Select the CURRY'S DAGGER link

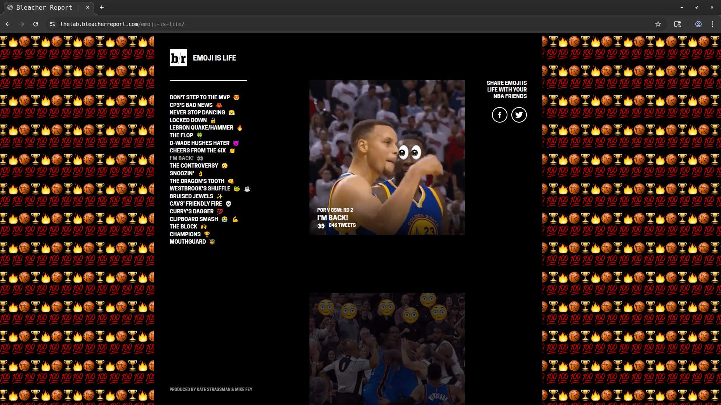[191, 211]
